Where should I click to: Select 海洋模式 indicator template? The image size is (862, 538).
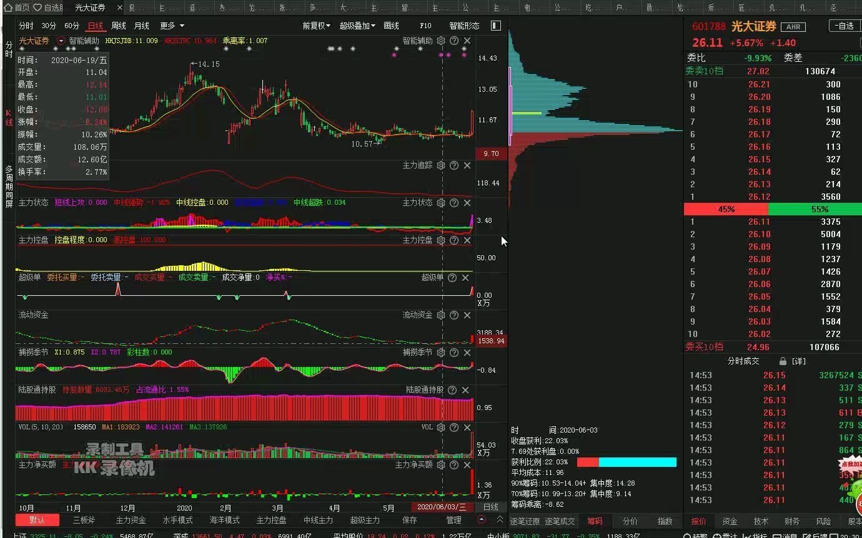[225, 520]
